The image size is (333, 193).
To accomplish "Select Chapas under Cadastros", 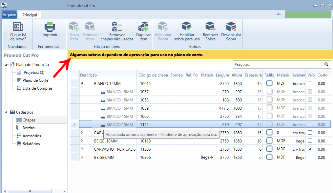I will coord(29,120).
